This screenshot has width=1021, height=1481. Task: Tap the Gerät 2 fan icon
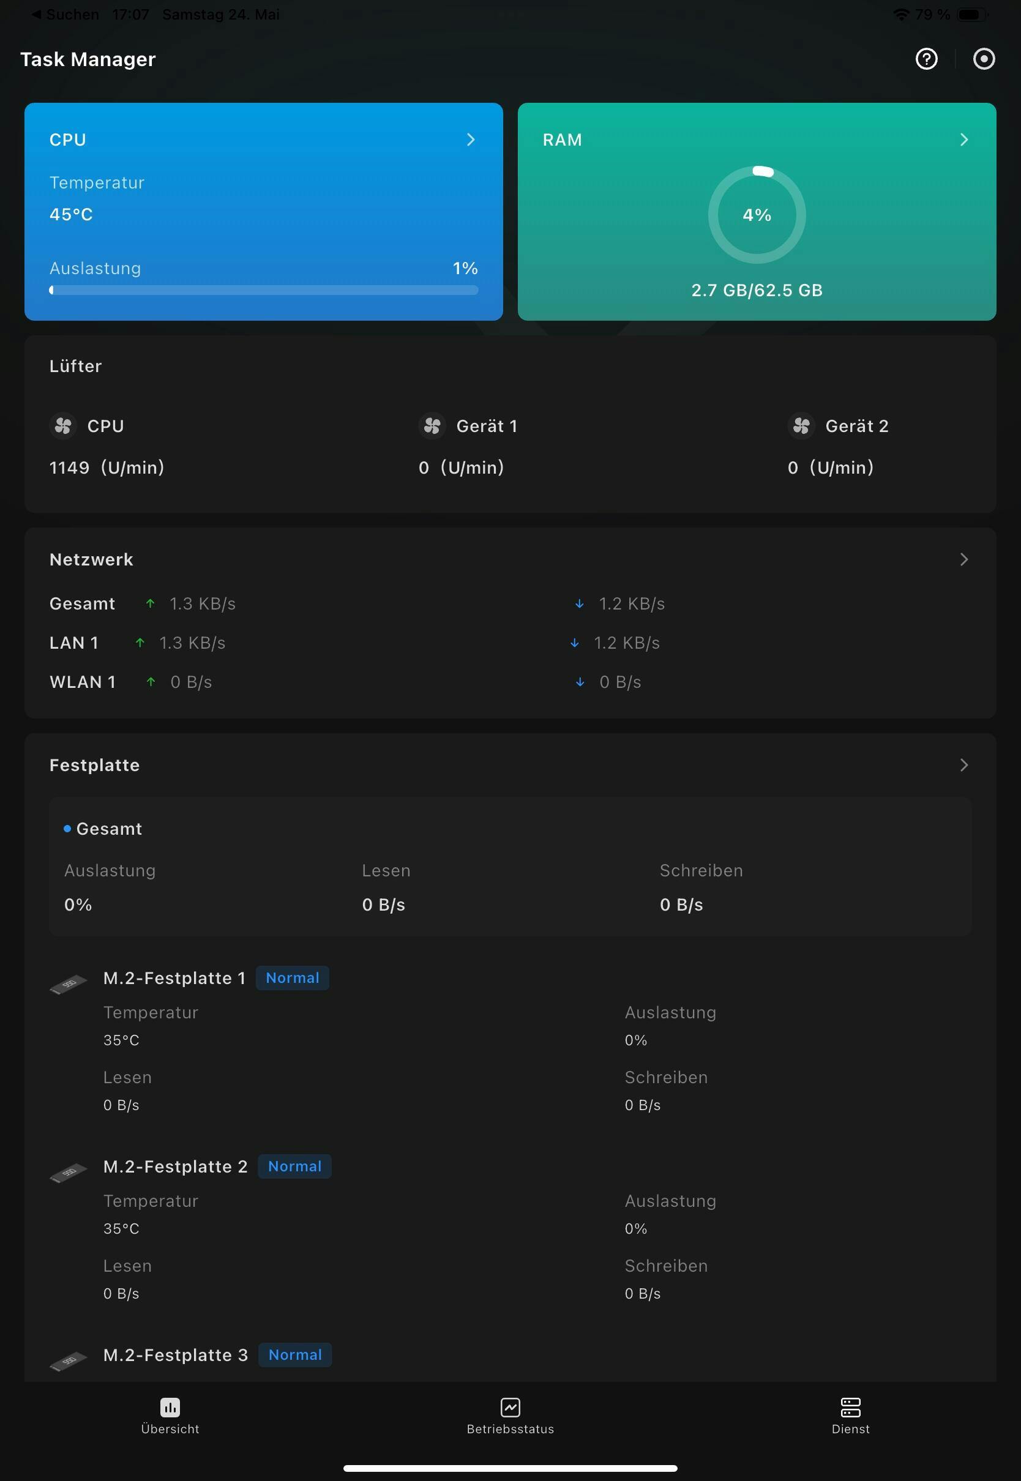pos(801,426)
